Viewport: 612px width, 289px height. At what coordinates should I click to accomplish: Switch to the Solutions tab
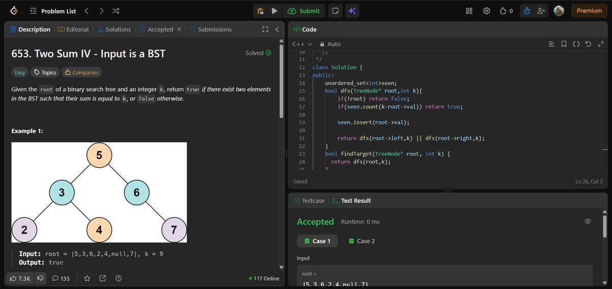point(114,30)
